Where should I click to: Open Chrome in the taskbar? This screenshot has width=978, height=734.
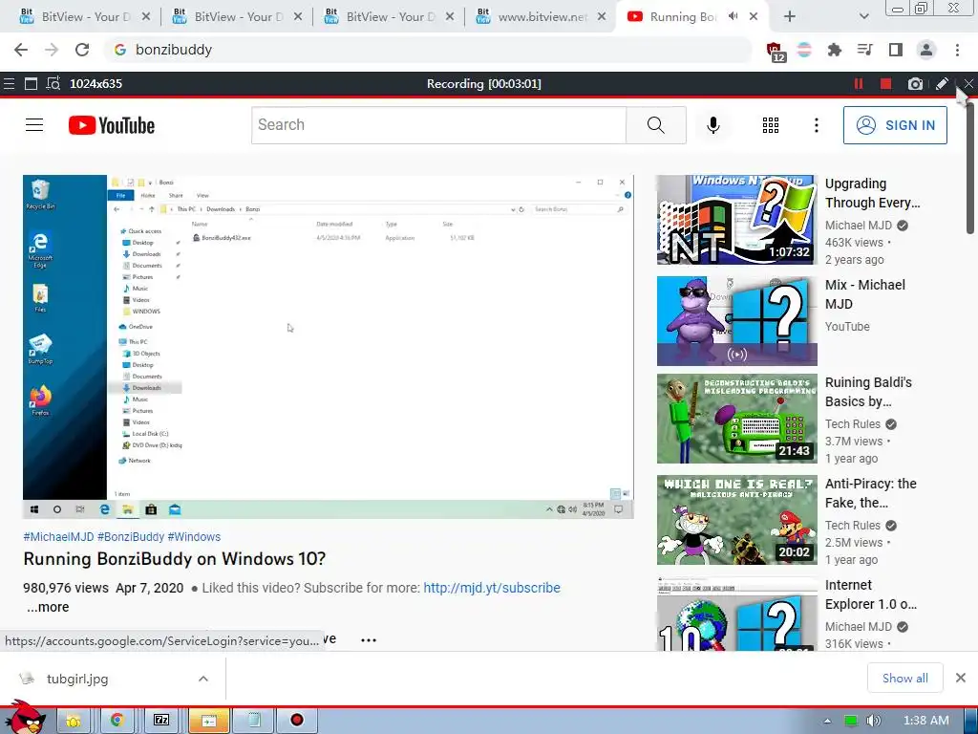point(117,721)
